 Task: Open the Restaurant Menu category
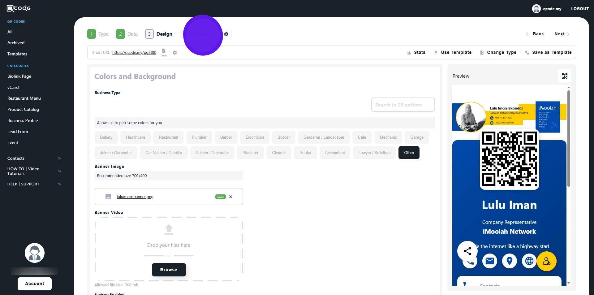24,98
